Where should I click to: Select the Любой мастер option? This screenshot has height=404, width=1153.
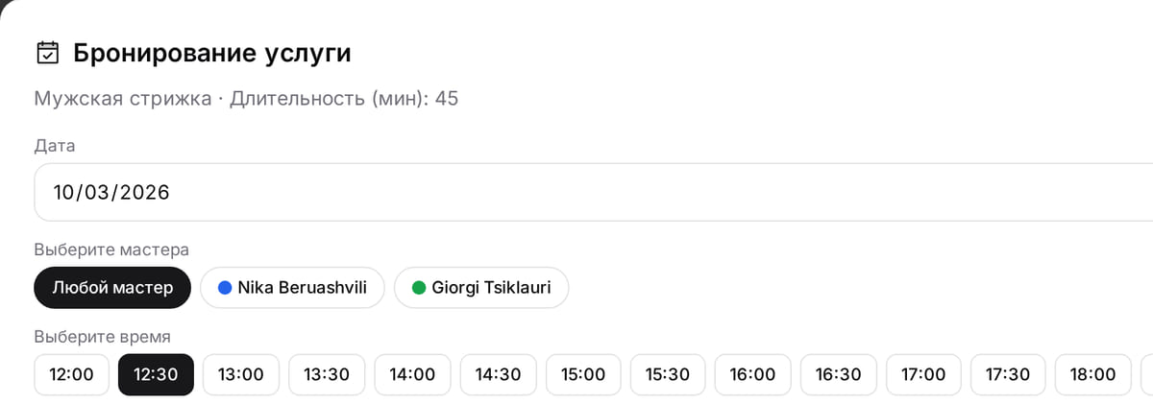[x=112, y=288]
